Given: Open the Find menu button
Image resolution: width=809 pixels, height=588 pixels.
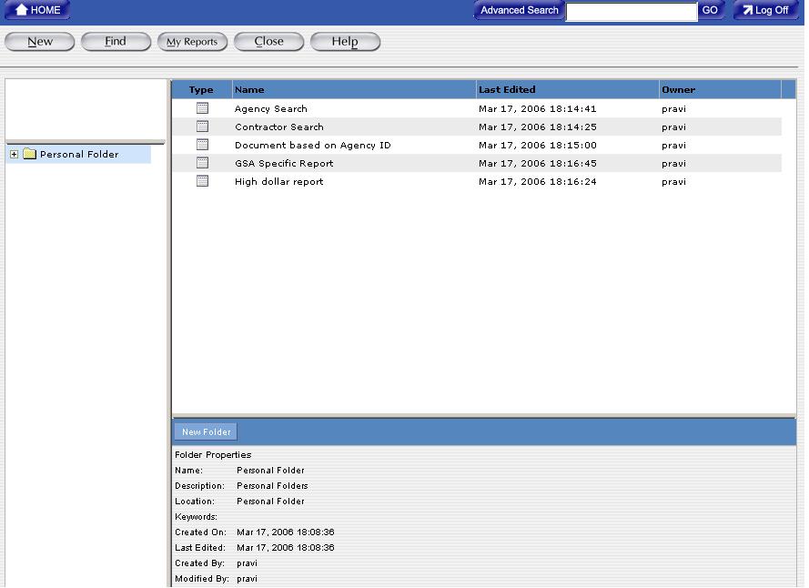Looking at the screenshot, I should [116, 41].
